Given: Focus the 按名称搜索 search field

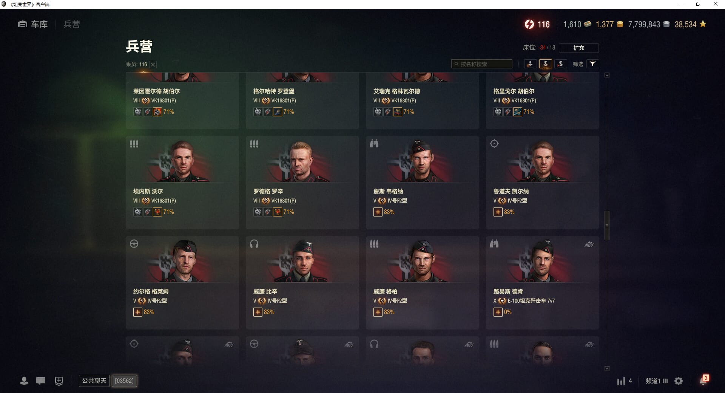Looking at the screenshot, I should coord(482,64).
